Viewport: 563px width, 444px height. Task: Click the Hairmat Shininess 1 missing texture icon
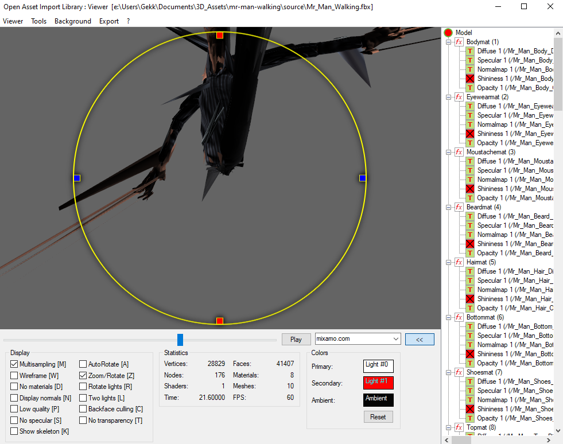click(x=470, y=299)
